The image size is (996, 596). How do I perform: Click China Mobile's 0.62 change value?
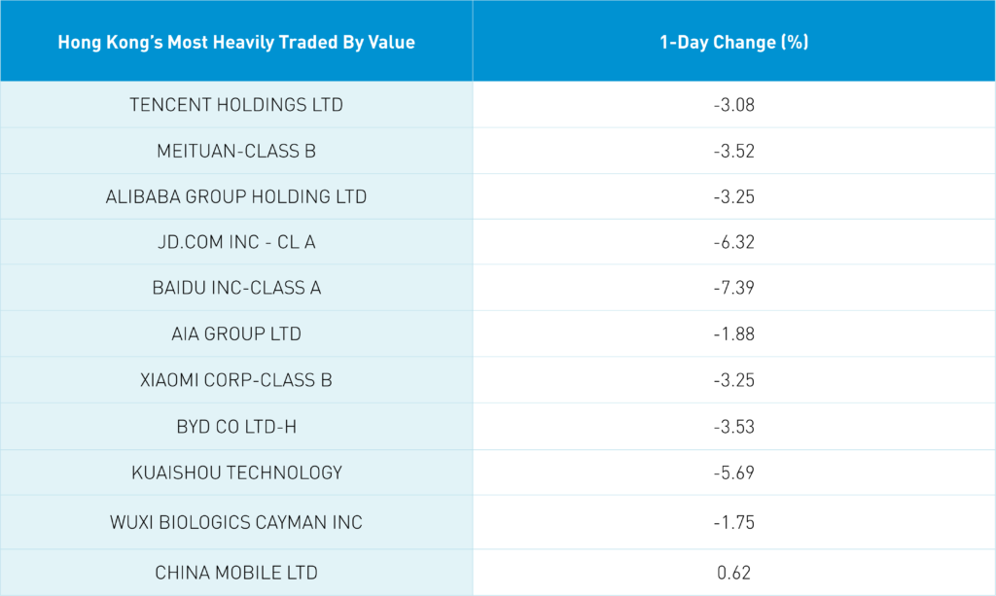tap(733, 573)
